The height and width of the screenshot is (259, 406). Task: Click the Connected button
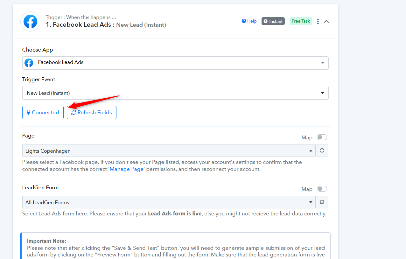point(43,112)
